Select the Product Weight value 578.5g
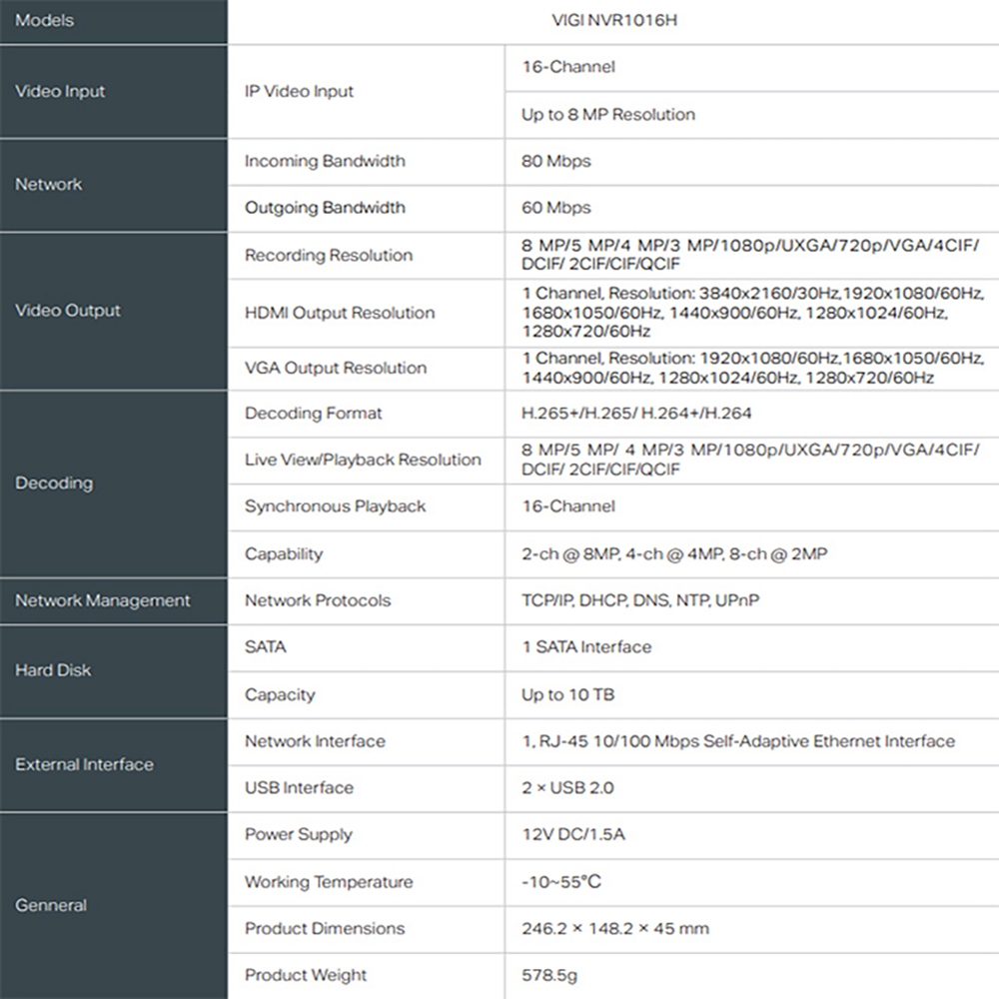Image resolution: width=999 pixels, height=999 pixels. [549, 975]
